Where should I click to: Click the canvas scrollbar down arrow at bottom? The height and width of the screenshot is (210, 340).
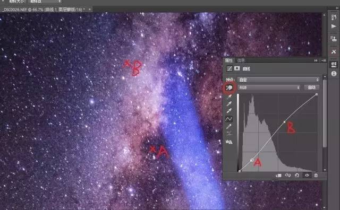point(325,208)
